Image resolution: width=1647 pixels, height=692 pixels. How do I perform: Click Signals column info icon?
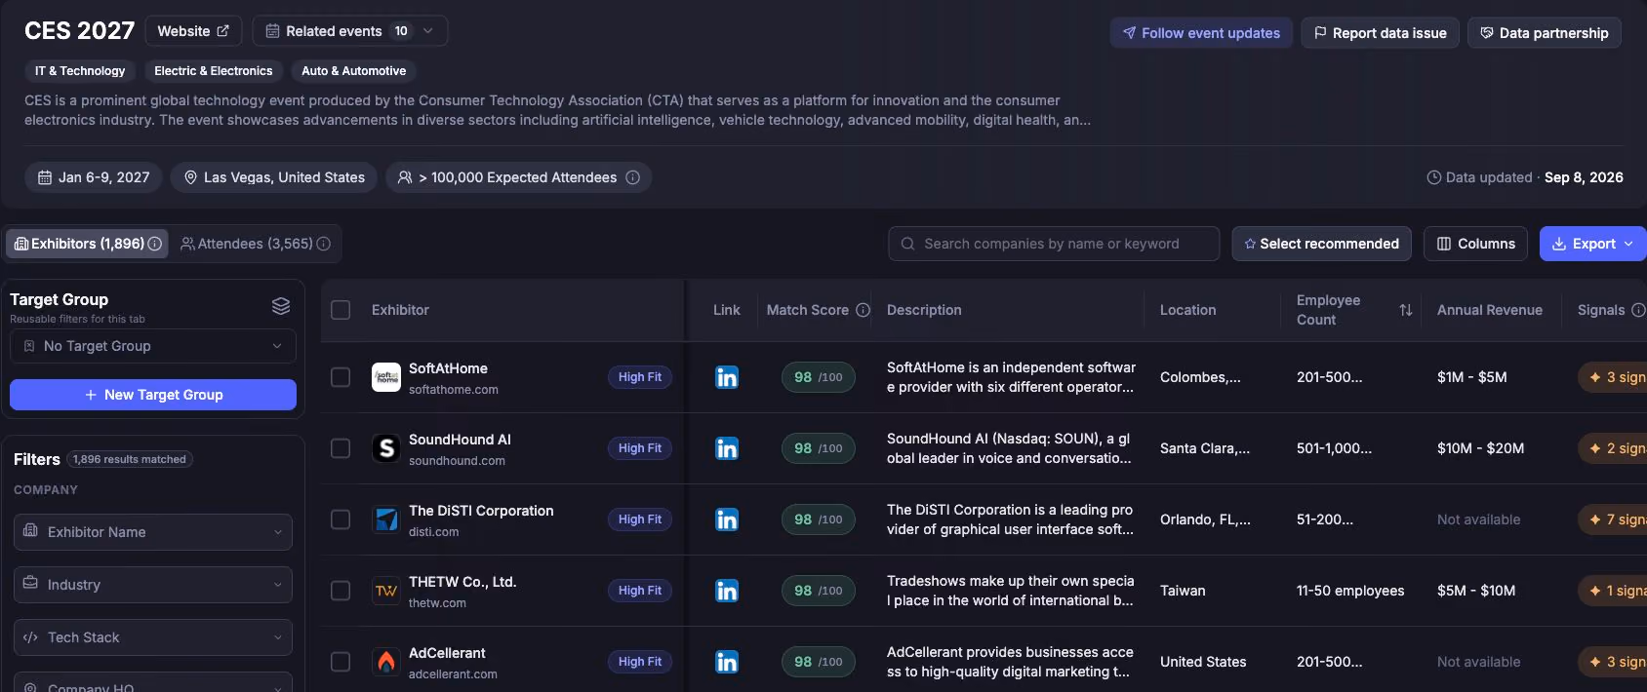pos(1638,310)
